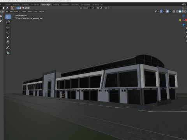The height and width of the screenshot is (140, 187).
Task: Switch to the Rendering workspace tab
Action: click(75, 5)
